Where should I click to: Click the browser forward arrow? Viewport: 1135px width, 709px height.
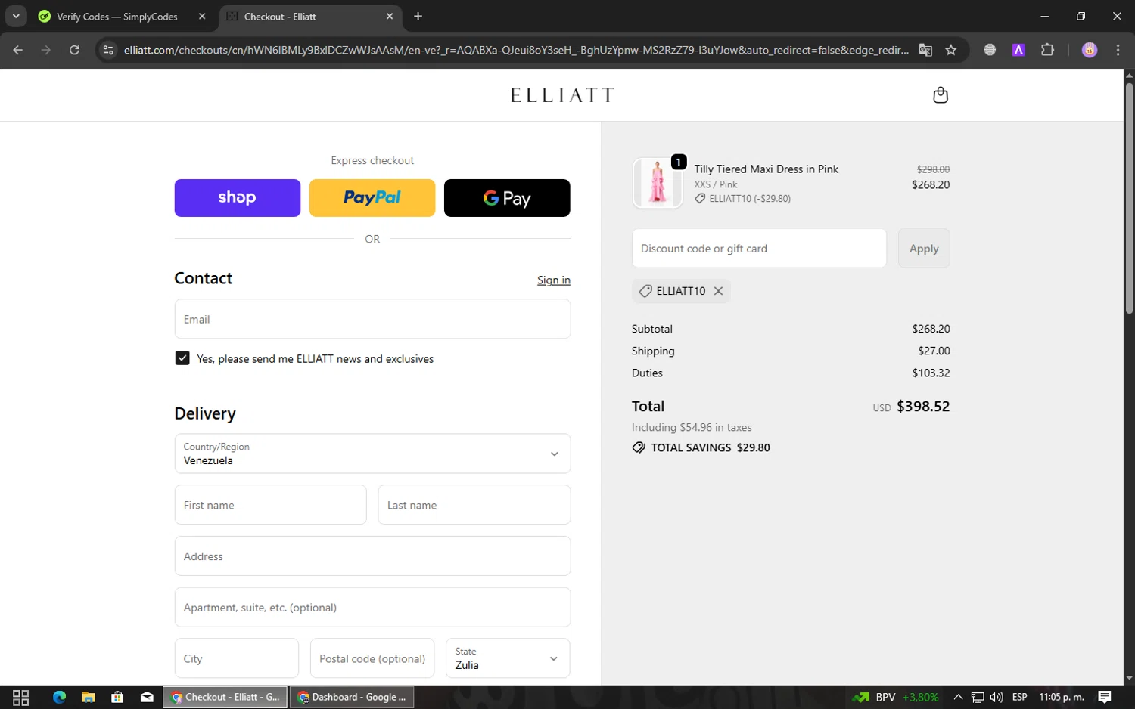(46, 50)
